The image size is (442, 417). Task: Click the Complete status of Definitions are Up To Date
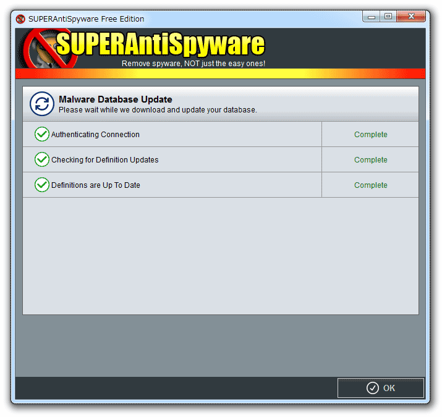click(371, 185)
